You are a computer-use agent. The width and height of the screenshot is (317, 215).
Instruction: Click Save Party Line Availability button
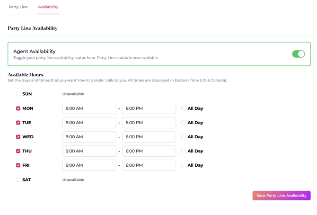(x=281, y=196)
